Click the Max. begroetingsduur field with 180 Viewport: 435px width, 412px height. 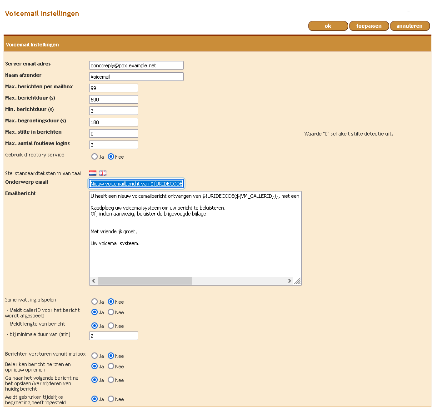coord(114,122)
